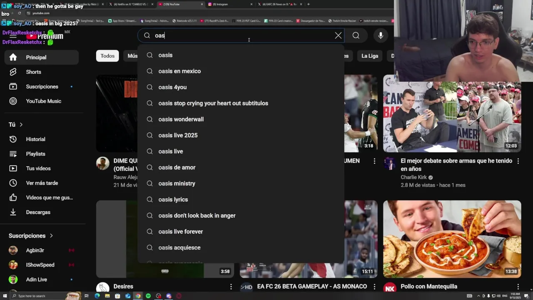Screen dimensions: 533x300
Task: Click the Agbin3r channel avatar in subscriptions
Action: 13,250
